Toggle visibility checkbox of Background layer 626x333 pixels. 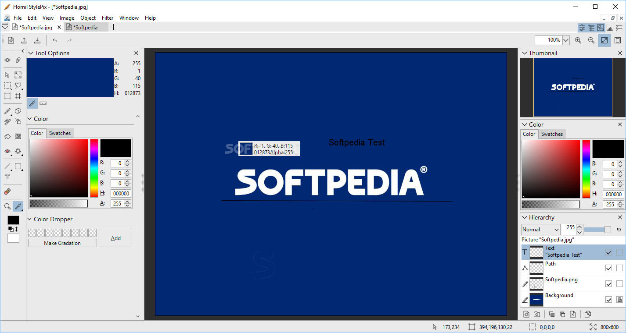pyautogui.click(x=608, y=300)
